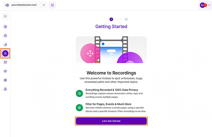Screen dimensions: 212x137
Task: Open the Dashboard pie-chart sidebar icon
Action: point(5,27)
